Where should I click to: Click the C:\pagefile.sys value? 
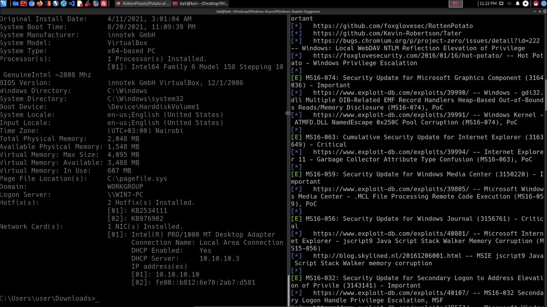(x=137, y=179)
